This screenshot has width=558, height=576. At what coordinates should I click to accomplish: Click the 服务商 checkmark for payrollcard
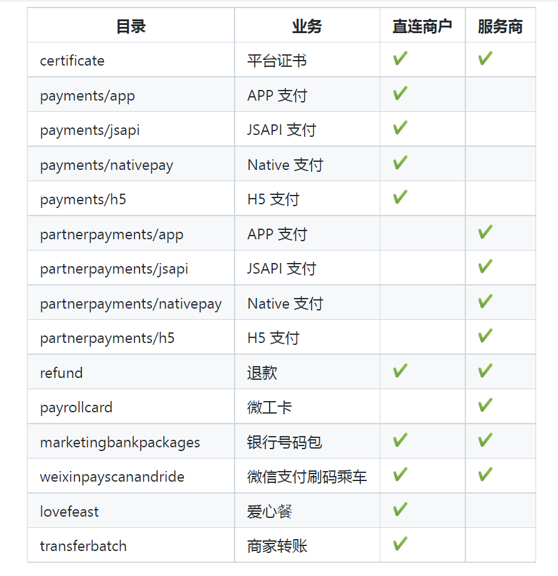click(485, 406)
